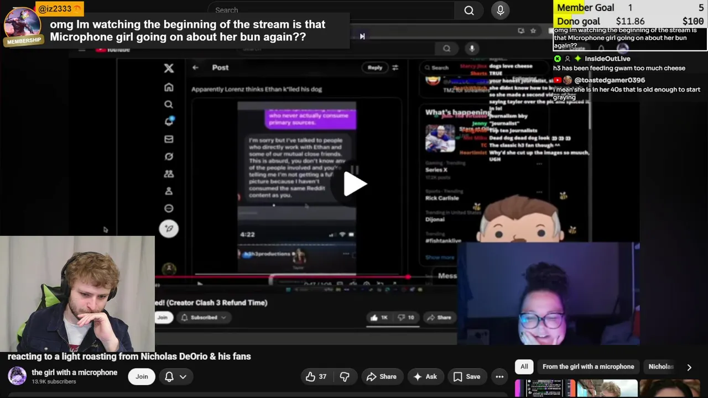708x398 pixels.
Task: Click the red progress bar scrubber in video
Action: click(x=408, y=276)
